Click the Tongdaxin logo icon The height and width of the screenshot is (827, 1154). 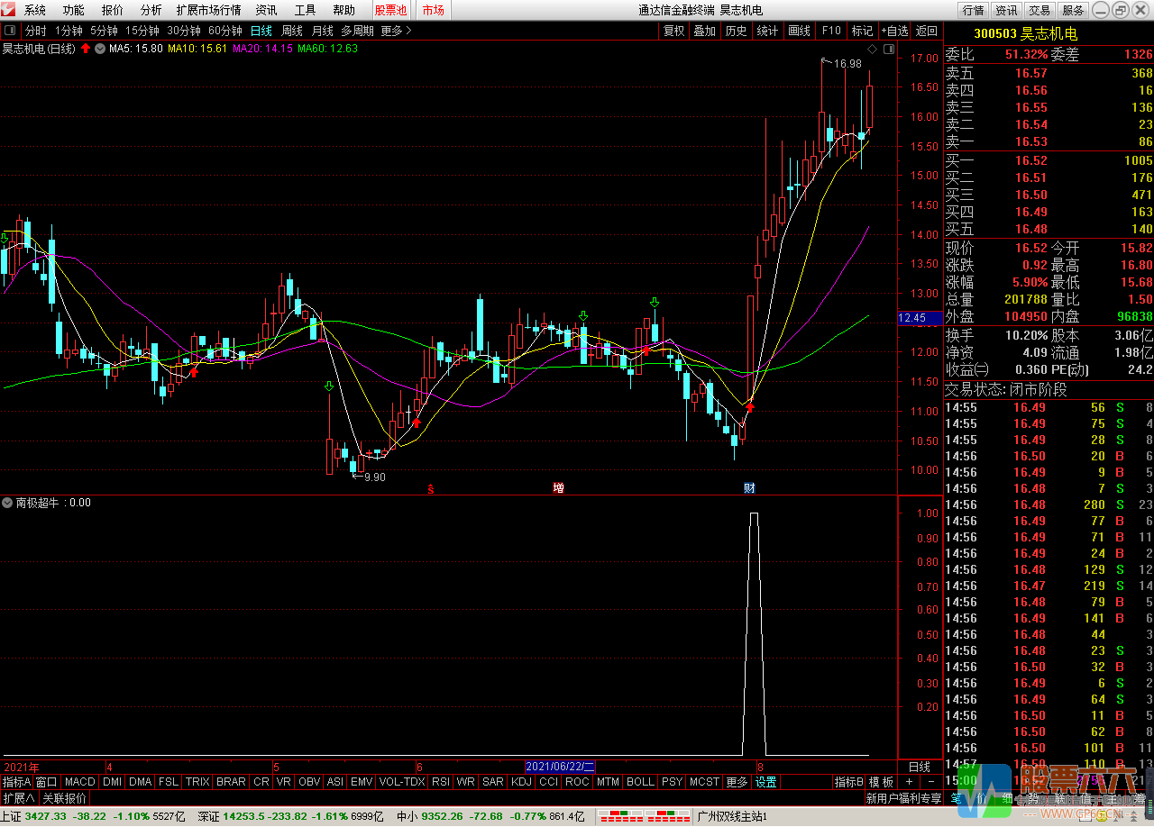(x=9, y=10)
